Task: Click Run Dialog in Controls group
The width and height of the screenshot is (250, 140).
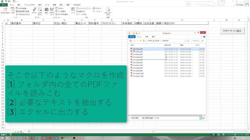Action: coord(62,14)
